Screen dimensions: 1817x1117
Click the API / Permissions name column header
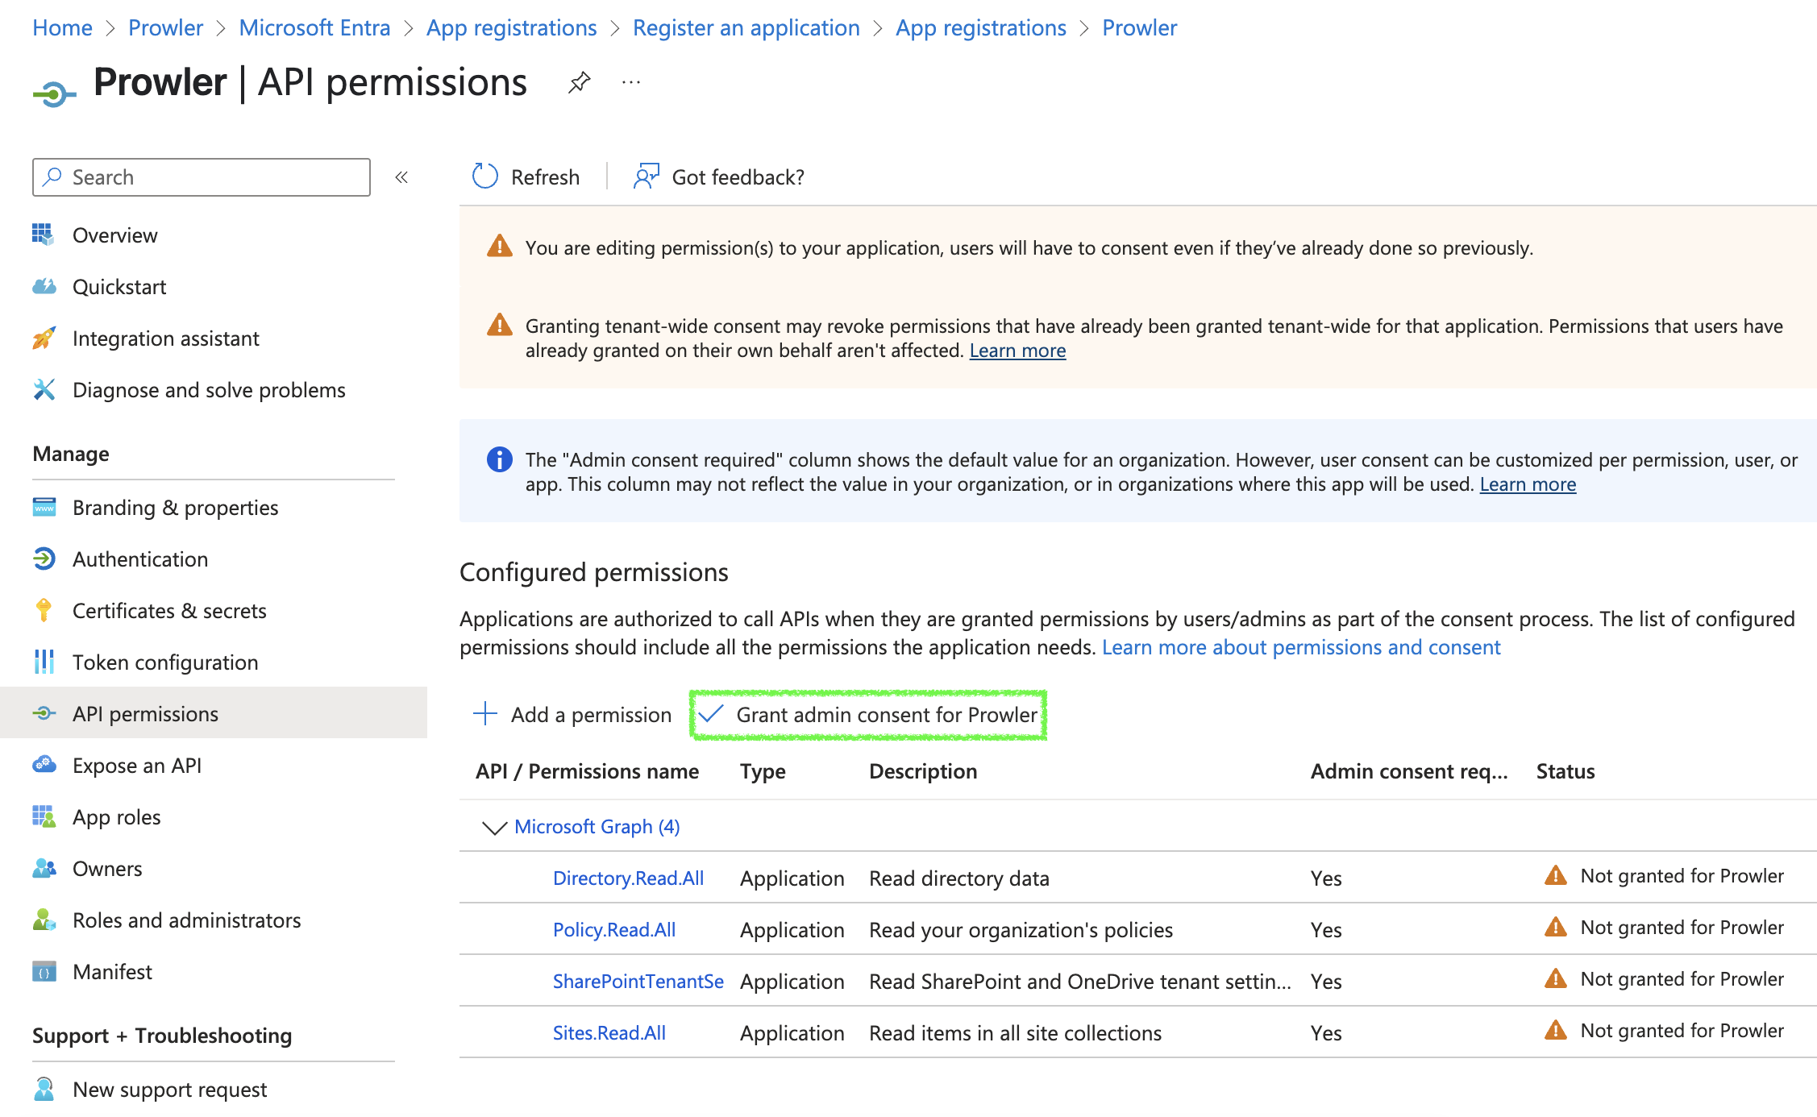point(587,771)
